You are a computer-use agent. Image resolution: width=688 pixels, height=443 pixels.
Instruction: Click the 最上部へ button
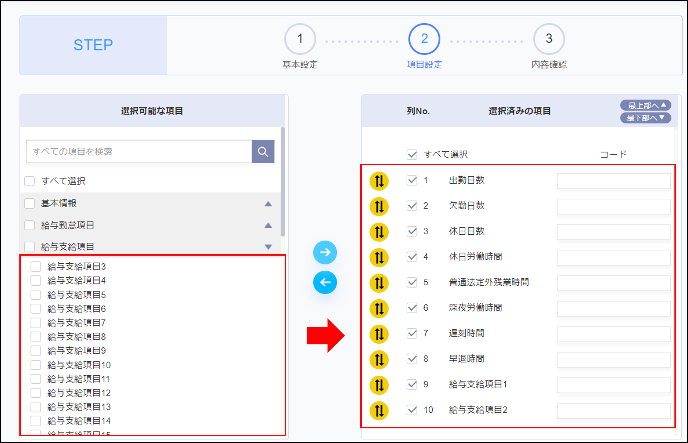coord(645,105)
